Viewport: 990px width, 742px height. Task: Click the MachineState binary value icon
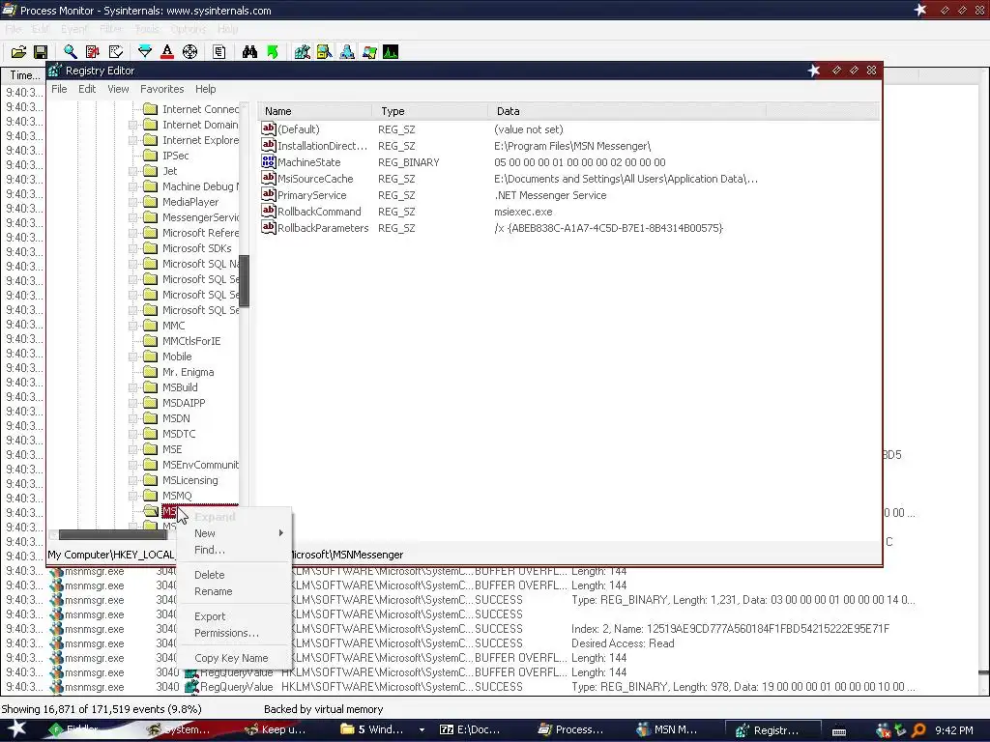(269, 162)
